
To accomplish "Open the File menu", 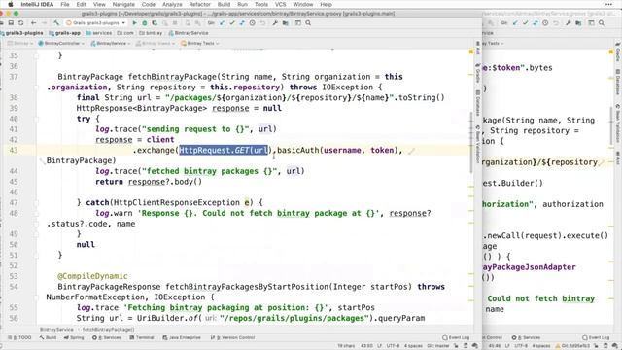I will 65,4.
